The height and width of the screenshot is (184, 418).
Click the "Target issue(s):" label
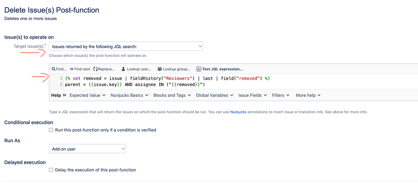tap(29, 46)
